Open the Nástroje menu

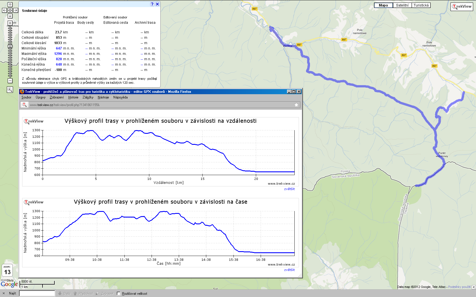[x=103, y=97]
